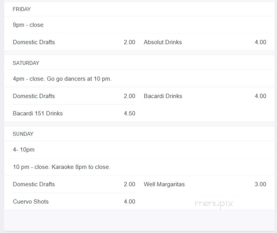This screenshot has width=277, height=233.
Task: Click the 3.00 Well Margaritas price
Action: [x=260, y=184]
